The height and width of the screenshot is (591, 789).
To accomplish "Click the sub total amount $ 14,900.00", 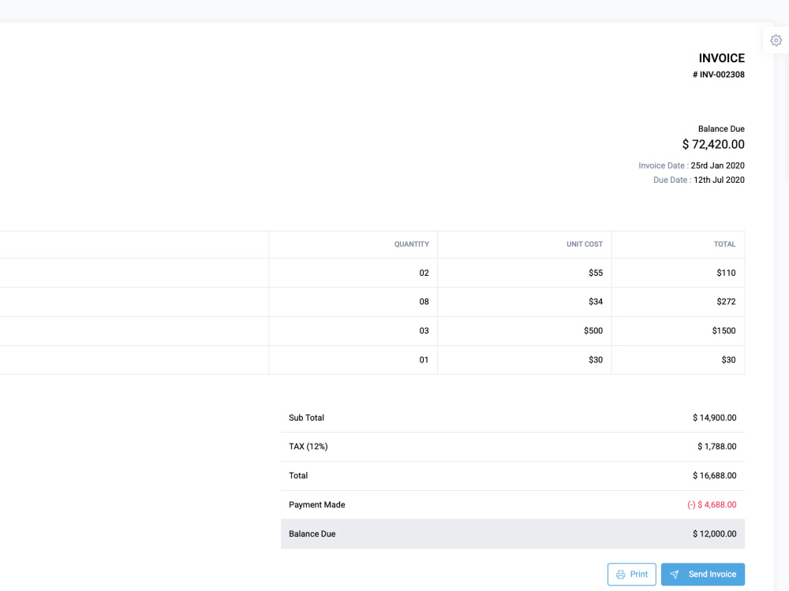I will coord(715,418).
